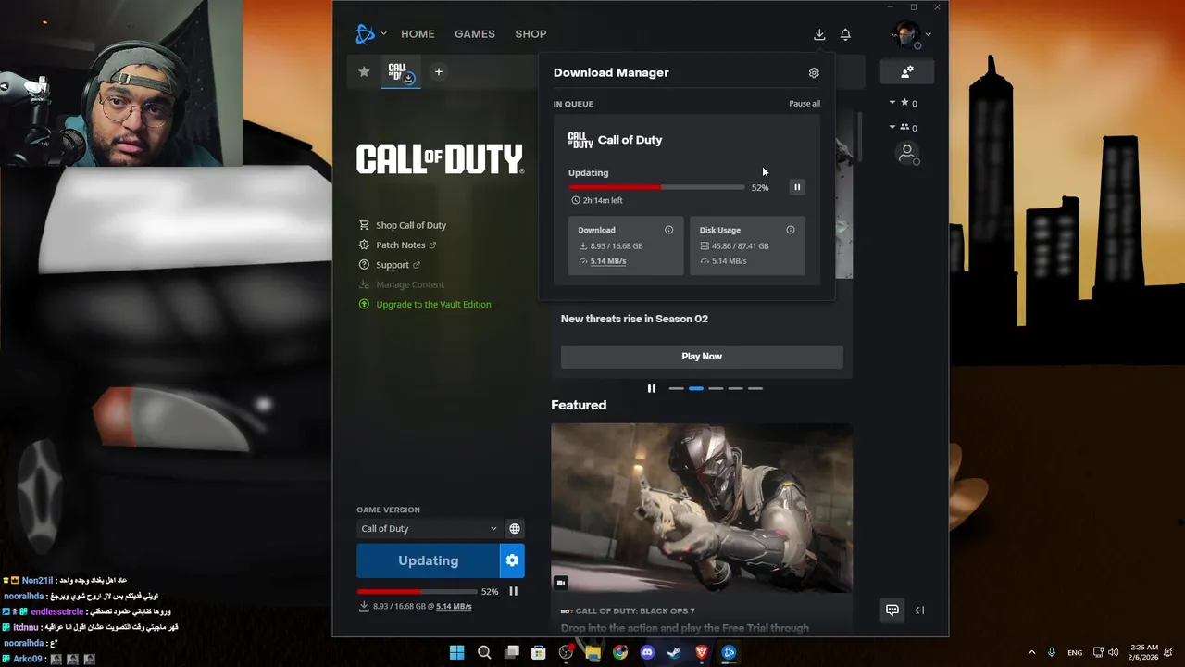Open Download Manager settings gear
Screen dimensions: 1185x667
[x=814, y=72]
